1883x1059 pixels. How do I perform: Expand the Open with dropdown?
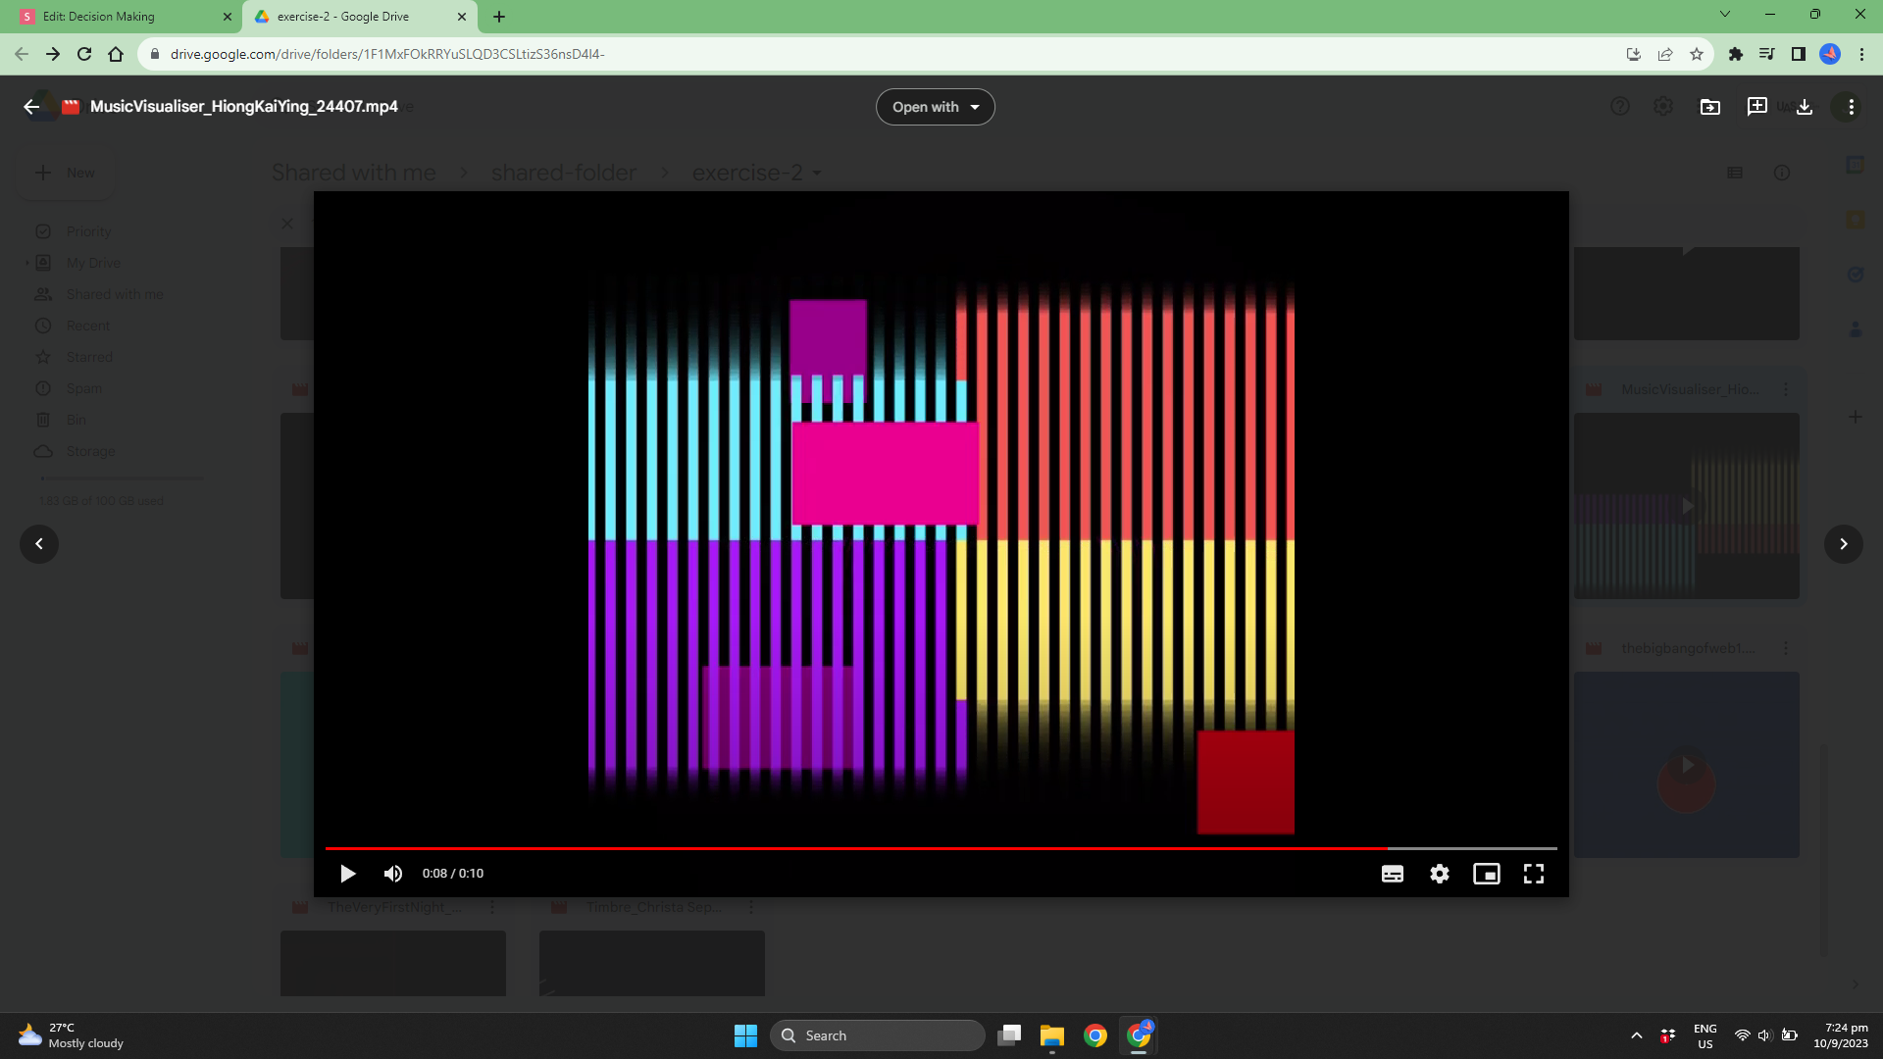pos(935,107)
